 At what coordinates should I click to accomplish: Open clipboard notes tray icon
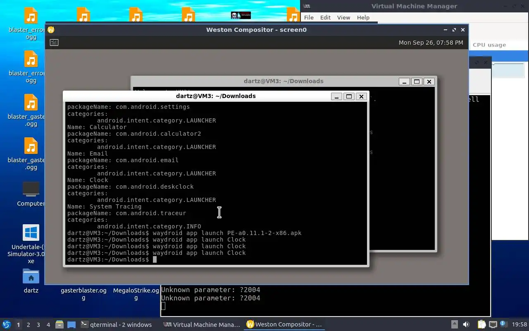click(x=481, y=325)
